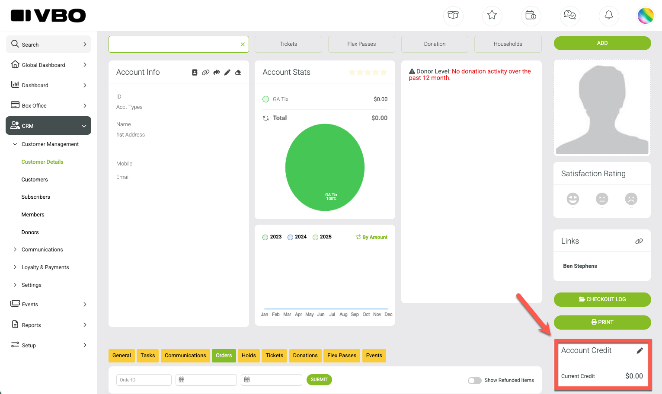Go to Donors in sidebar
The width and height of the screenshot is (662, 394).
(x=30, y=232)
